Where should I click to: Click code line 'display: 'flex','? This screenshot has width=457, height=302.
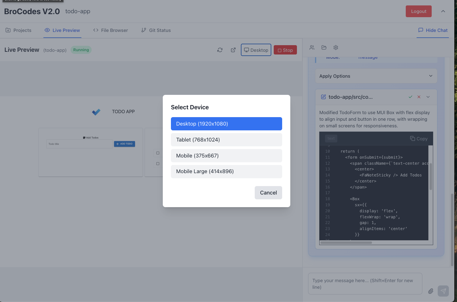point(379,211)
